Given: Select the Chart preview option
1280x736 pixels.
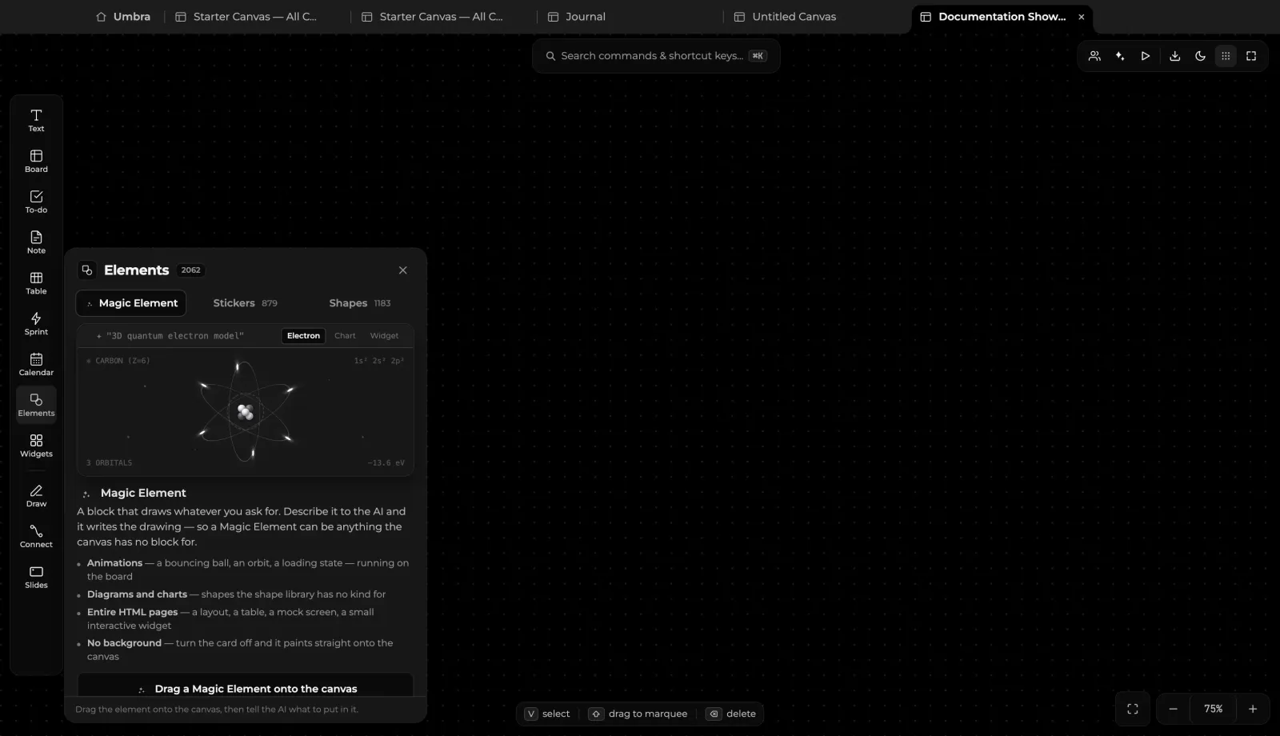Looking at the screenshot, I should coord(345,336).
